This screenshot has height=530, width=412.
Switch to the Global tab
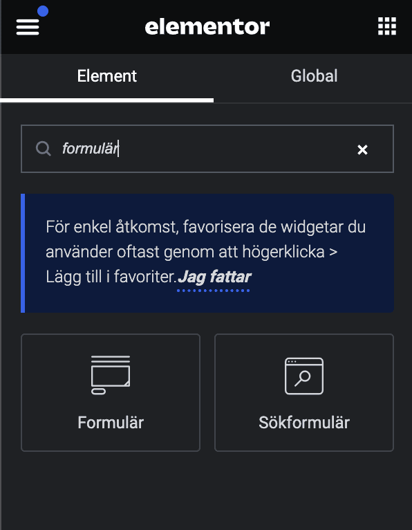tap(314, 76)
